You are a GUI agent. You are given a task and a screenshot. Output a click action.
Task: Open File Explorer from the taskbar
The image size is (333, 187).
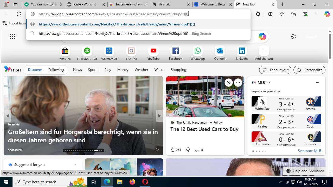tap(120, 182)
